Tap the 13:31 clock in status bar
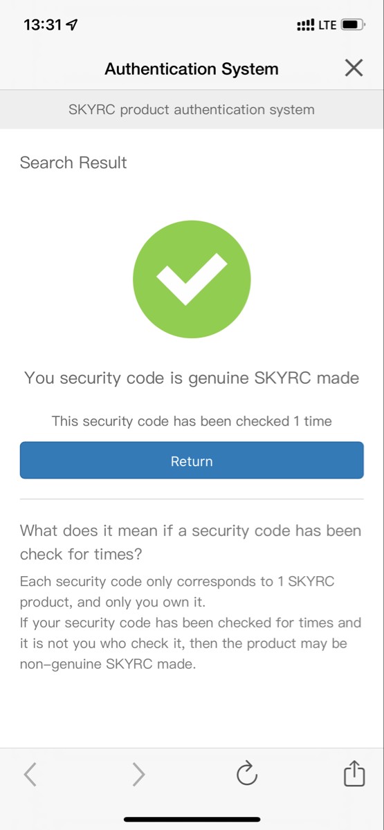Image resolution: width=384 pixels, height=830 pixels. coord(44,25)
